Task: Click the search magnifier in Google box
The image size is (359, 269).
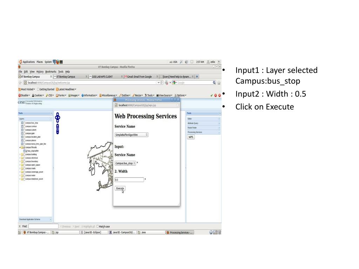Action: tap(214, 83)
